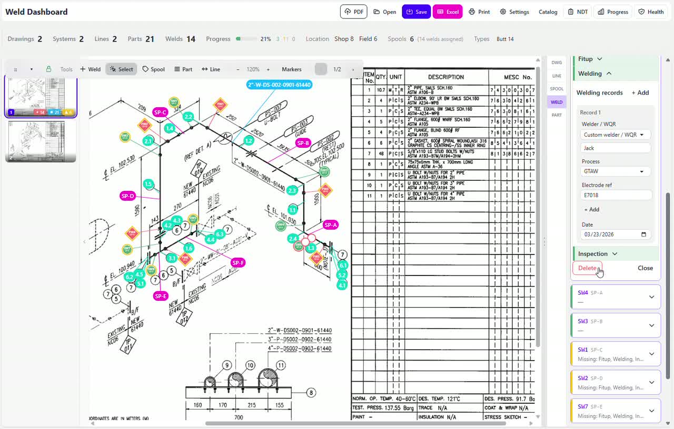Click the welder name field containing Jack

(616, 148)
